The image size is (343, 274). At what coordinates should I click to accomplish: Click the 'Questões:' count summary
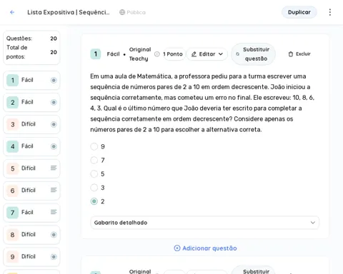point(31,39)
